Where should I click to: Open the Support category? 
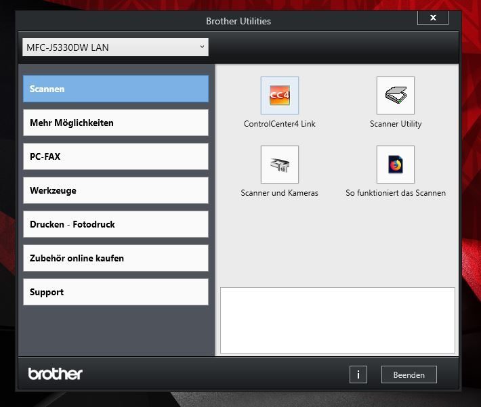point(116,292)
